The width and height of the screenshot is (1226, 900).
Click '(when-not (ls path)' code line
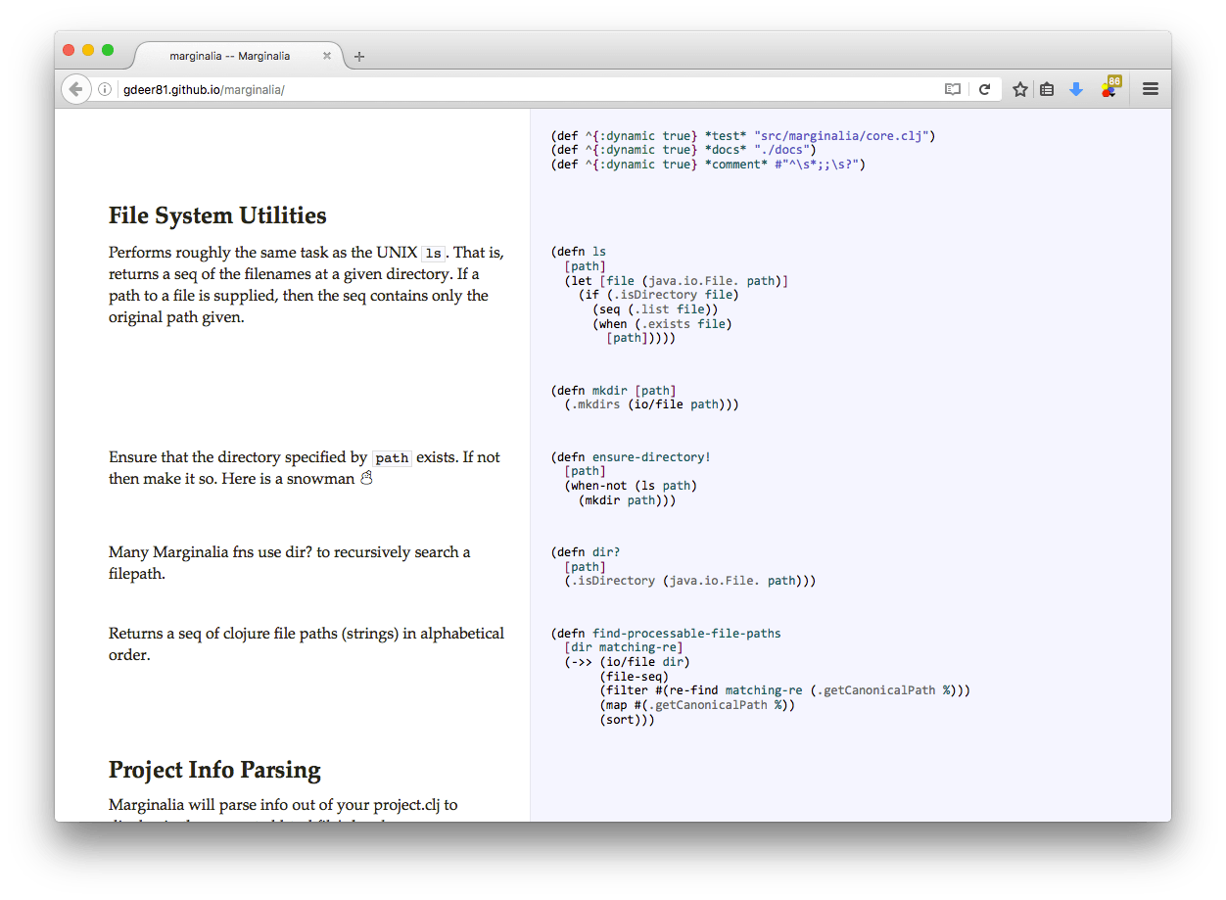(x=631, y=485)
